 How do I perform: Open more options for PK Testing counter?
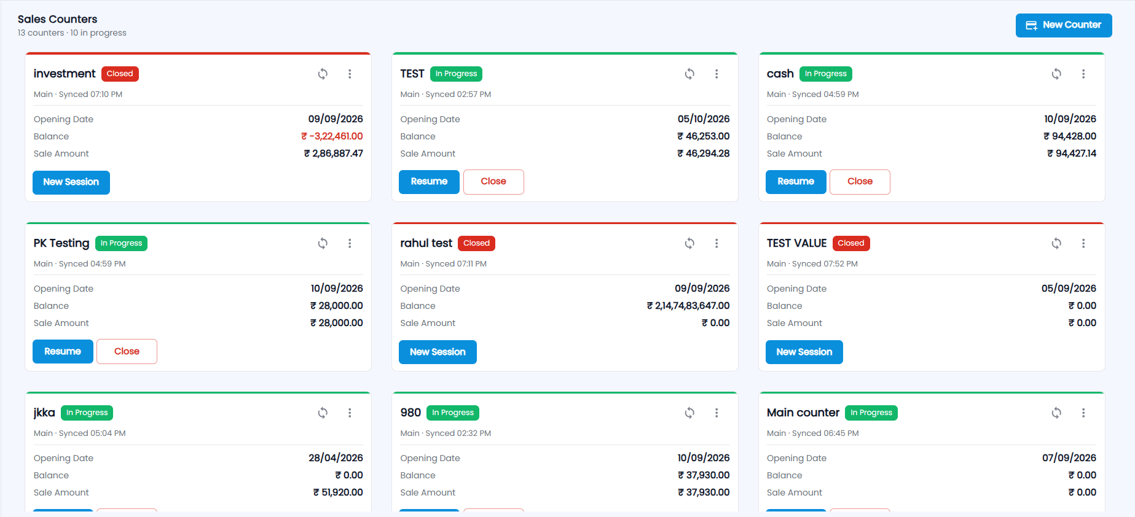(x=350, y=243)
